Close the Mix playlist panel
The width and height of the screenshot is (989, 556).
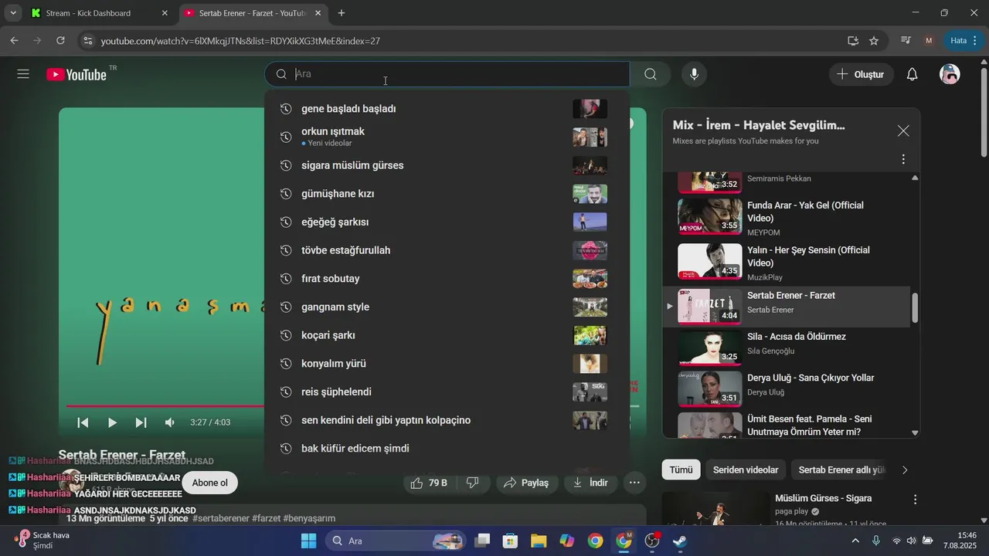[903, 131]
